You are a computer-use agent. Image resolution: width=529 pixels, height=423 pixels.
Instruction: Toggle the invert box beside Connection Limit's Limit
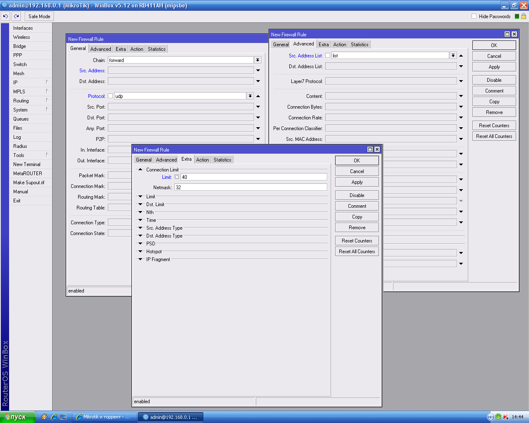[x=177, y=177]
